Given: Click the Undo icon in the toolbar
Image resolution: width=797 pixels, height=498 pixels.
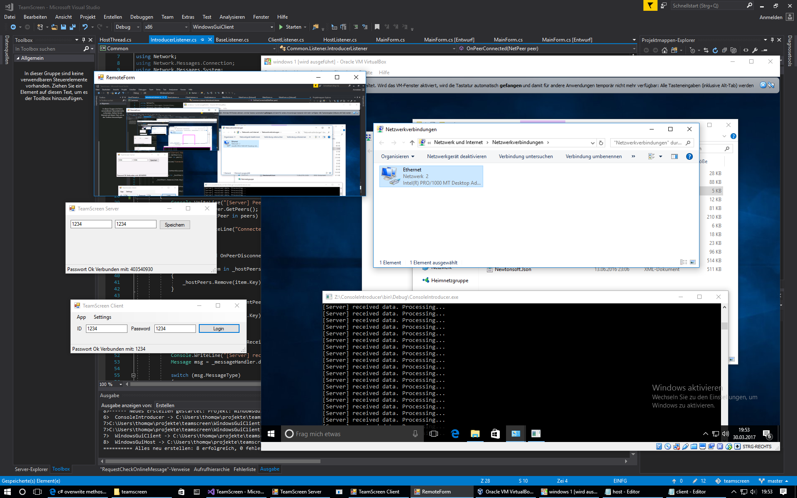Looking at the screenshot, I should pos(85,27).
